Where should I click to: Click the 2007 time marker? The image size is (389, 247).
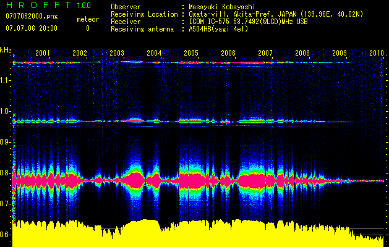click(265, 52)
